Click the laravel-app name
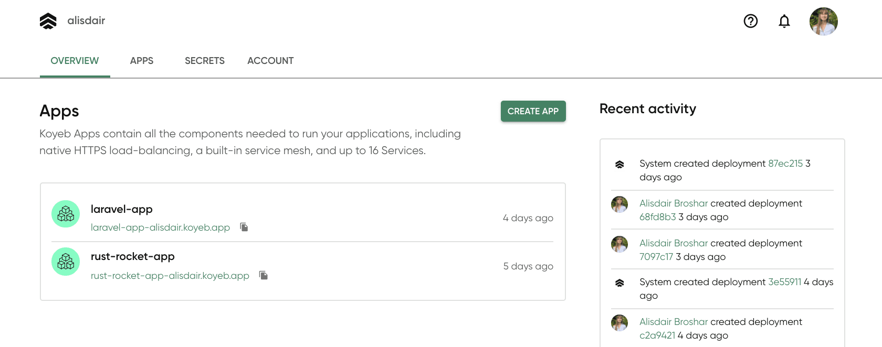The image size is (882, 347). [121, 209]
